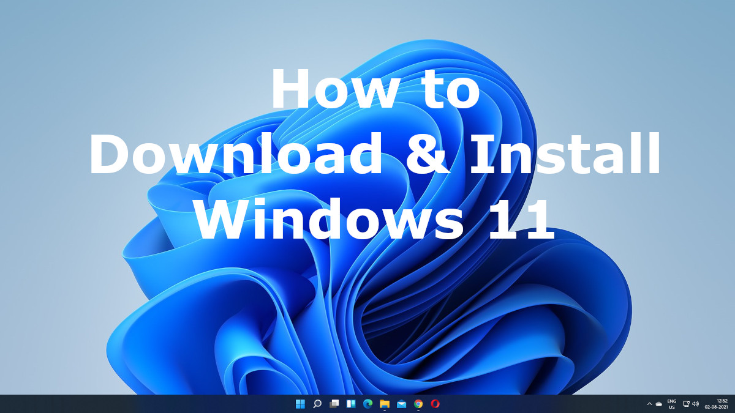Expand hidden system tray icons with the chevron

tap(649, 404)
